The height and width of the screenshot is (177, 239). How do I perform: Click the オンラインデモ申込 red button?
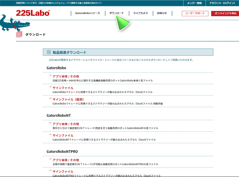click(225, 13)
